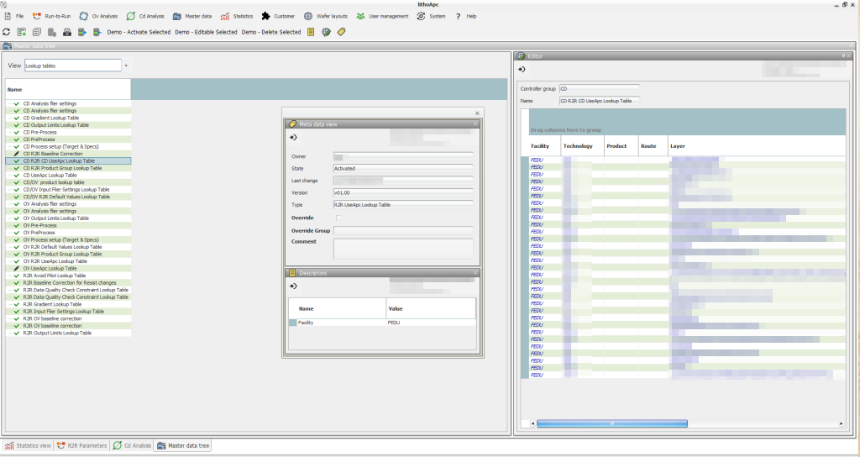Switch to the Statistics view bottom tab
Image resolution: width=860 pixels, height=457 pixels.
pyautogui.click(x=28, y=445)
